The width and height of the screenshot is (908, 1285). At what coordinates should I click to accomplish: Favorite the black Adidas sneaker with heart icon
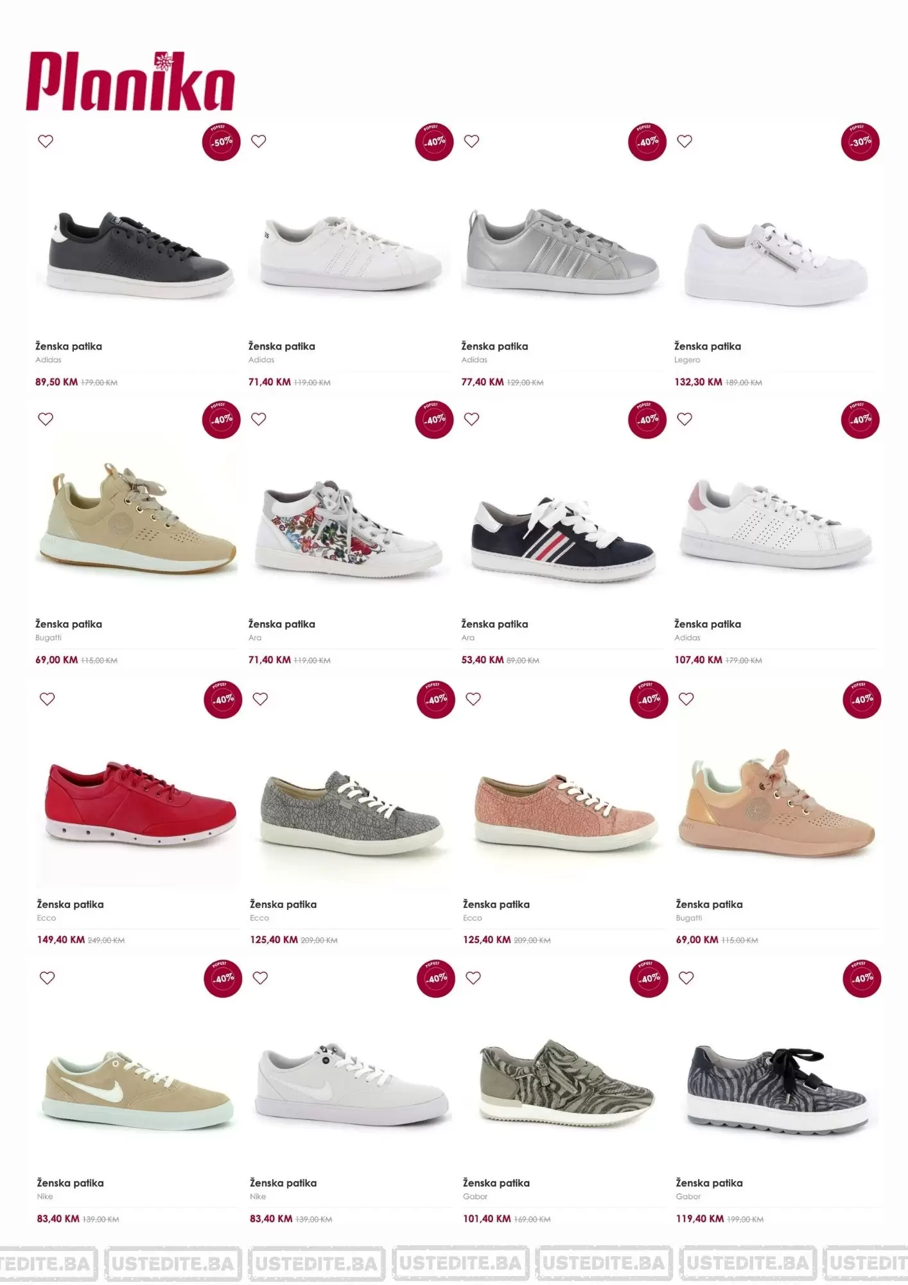[x=46, y=141]
